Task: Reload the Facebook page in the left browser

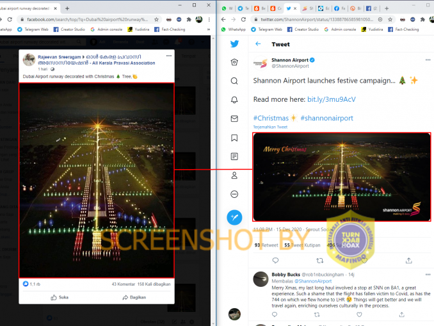Action: [x=10, y=19]
